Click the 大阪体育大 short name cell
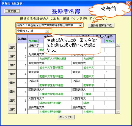Image resolution: width=132 pixels, height=126 pixels. tap(82, 99)
